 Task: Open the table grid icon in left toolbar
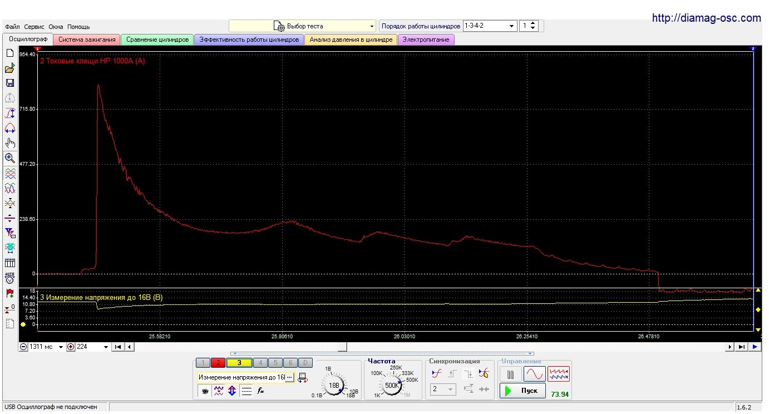pos(9,263)
